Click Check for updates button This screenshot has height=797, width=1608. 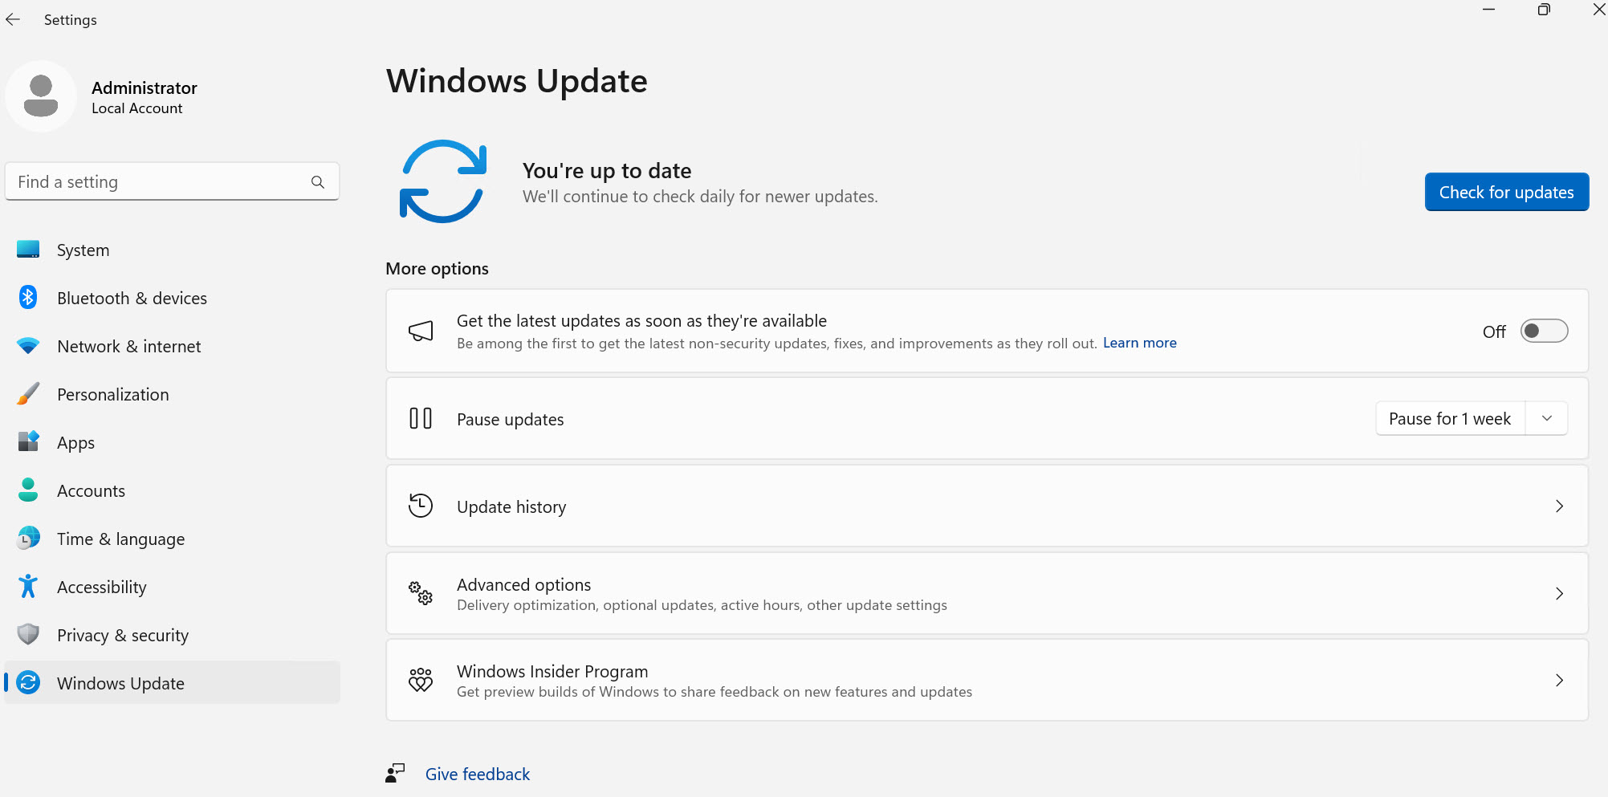coord(1507,192)
